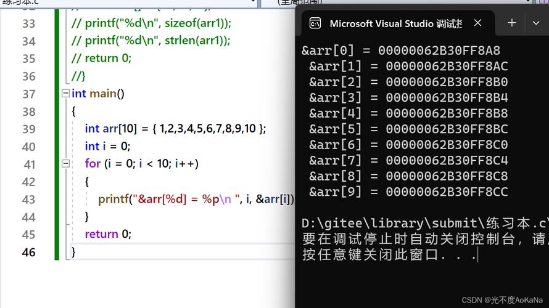The width and height of the screenshot is (549, 308).
Task: Click line number 37 in the gutter
Action: point(29,94)
